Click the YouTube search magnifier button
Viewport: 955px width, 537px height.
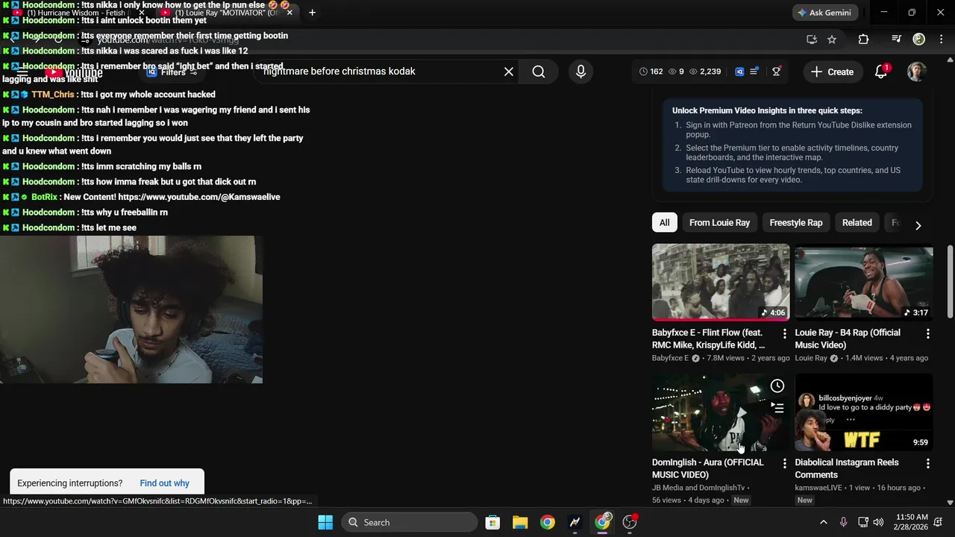tap(539, 72)
